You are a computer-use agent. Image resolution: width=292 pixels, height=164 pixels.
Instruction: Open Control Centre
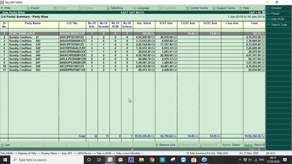198,8
